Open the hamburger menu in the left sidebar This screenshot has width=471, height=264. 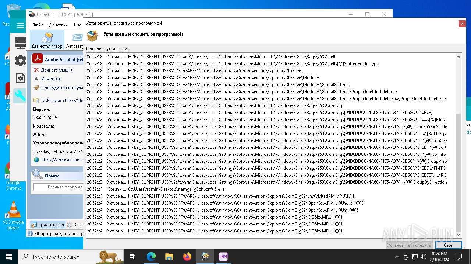[x=21, y=25]
